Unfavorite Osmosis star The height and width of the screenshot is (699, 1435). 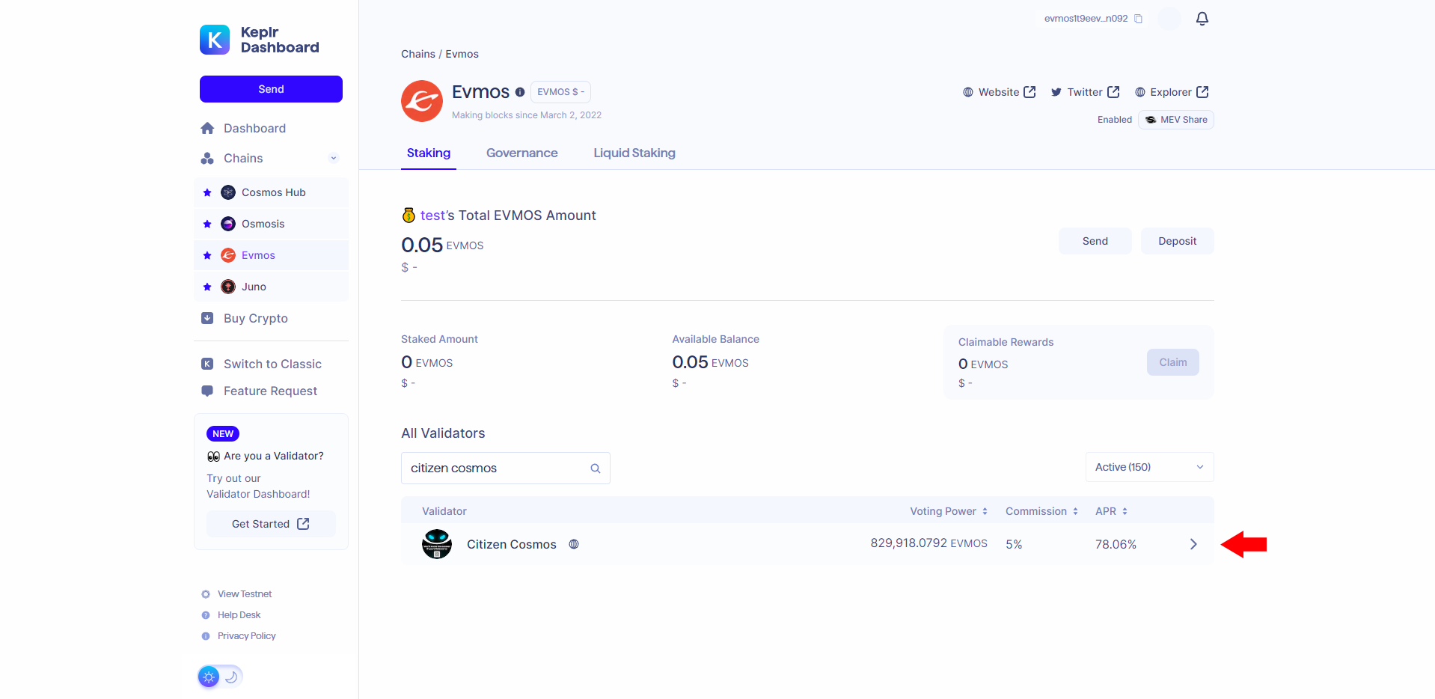pos(207,224)
